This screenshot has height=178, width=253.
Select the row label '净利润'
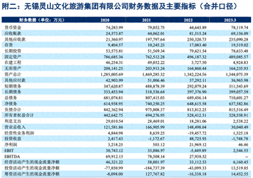(x=11, y=144)
